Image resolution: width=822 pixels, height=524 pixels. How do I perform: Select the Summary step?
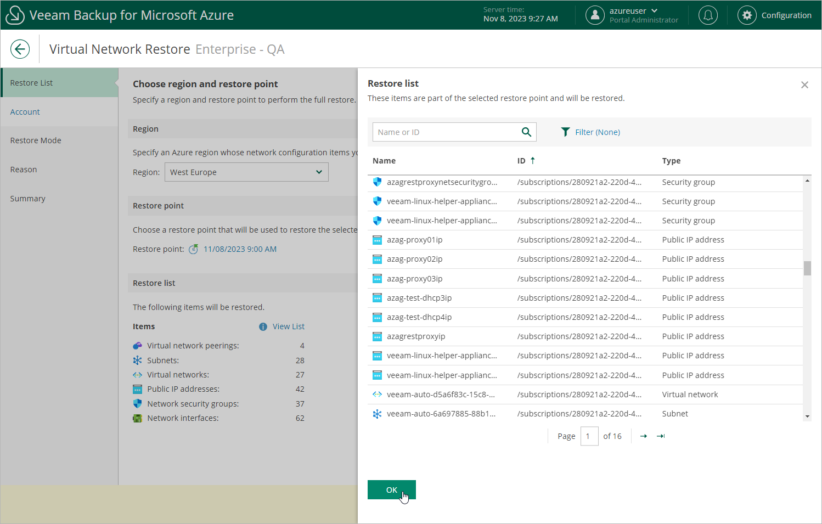pos(59,199)
